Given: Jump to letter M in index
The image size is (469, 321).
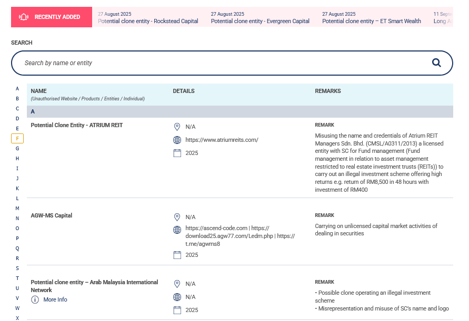Looking at the screenshot, I should [x=17, y=209].
